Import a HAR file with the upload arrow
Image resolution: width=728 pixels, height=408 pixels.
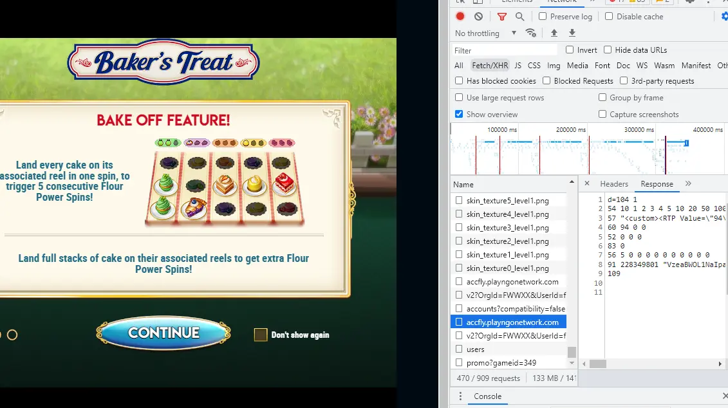(554, 33)
